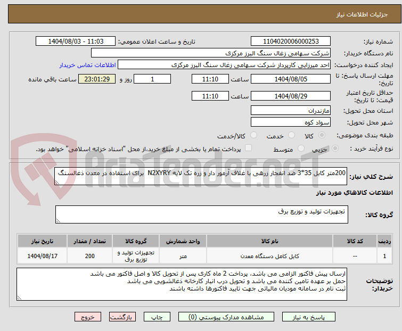Click the تاریخ نیاز column header

(42, 241)
